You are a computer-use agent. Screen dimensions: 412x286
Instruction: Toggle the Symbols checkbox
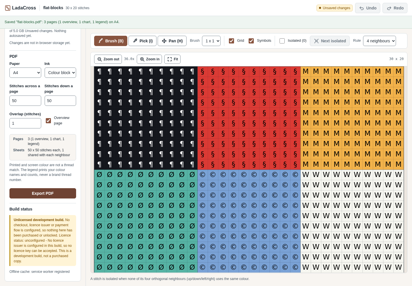pyautogui.click(x=251, y=41)
